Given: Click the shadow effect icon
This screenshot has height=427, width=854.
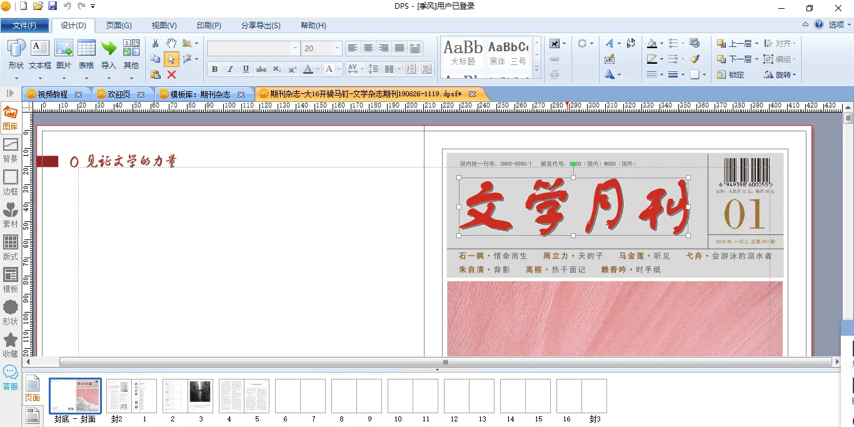Looking at the screenshot, I should click(695, 43).
